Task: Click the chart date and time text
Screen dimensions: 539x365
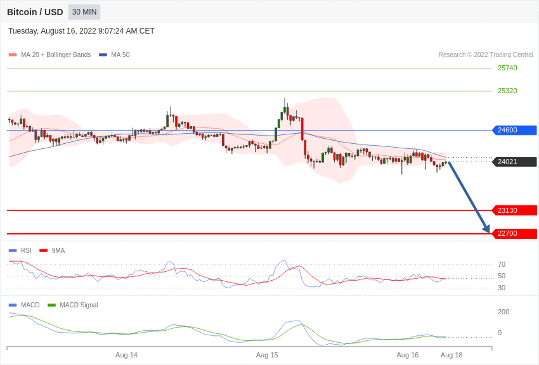Action: coord(81,31)
